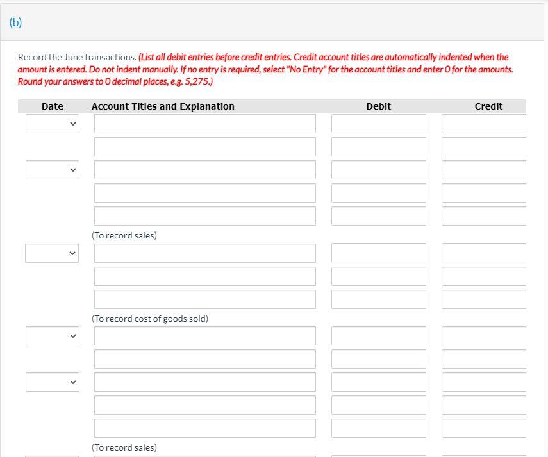
Task: Click the 'Debit' column header
Action: [379, 106]
